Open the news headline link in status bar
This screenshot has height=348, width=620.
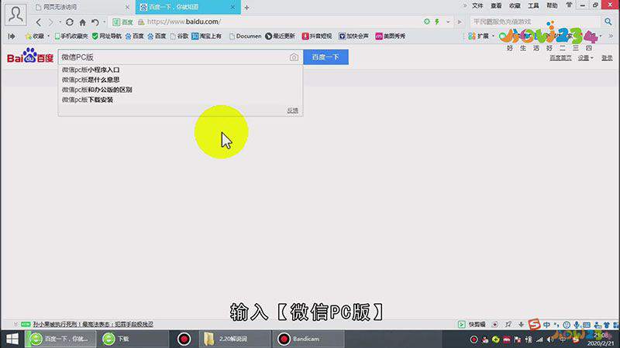point(93,324)
